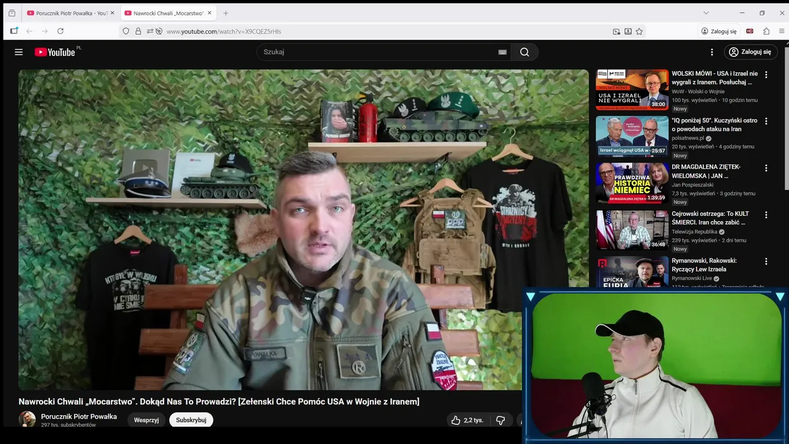The width and height of the screenshot is (789, 444).
Task: Open Porucznik Piotr Powałka channel avatar
Action: click(27, 419)
